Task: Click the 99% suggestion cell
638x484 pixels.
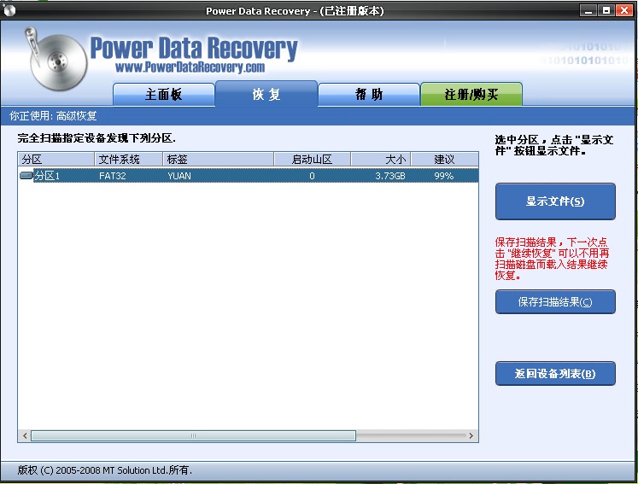Action: (x=443, y=176)
